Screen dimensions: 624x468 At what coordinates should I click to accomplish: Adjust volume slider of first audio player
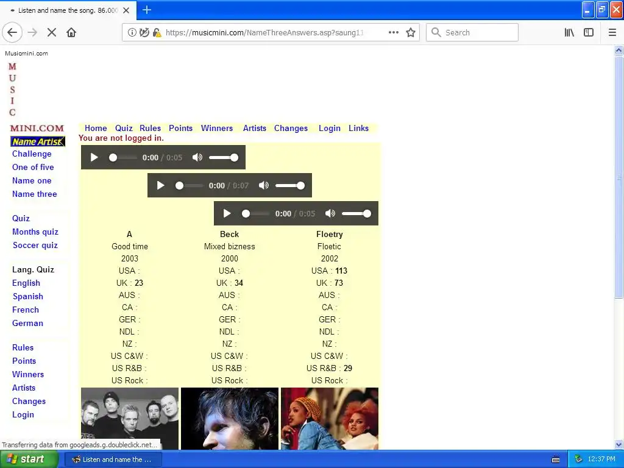pos(223,158)
